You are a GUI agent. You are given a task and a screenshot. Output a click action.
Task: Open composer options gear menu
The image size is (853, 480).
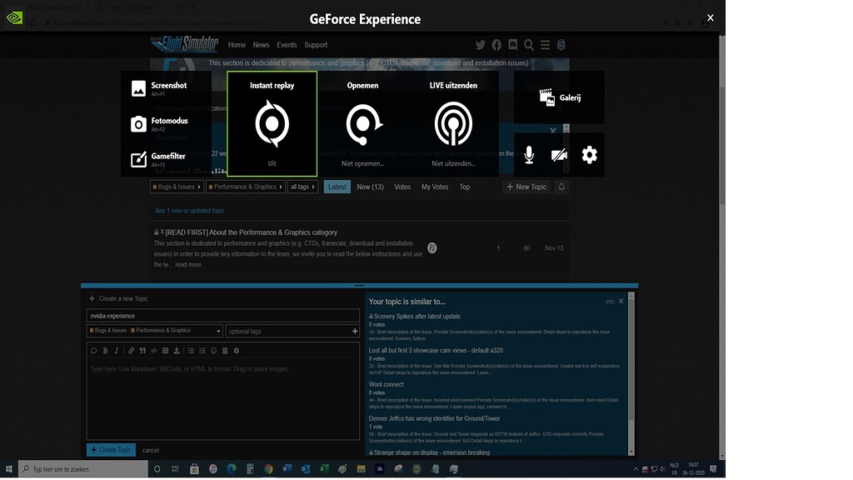[x=237, y=351]
